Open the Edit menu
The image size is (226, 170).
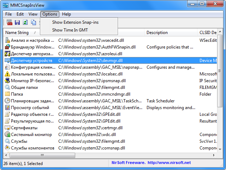click(x=20, y=14)
